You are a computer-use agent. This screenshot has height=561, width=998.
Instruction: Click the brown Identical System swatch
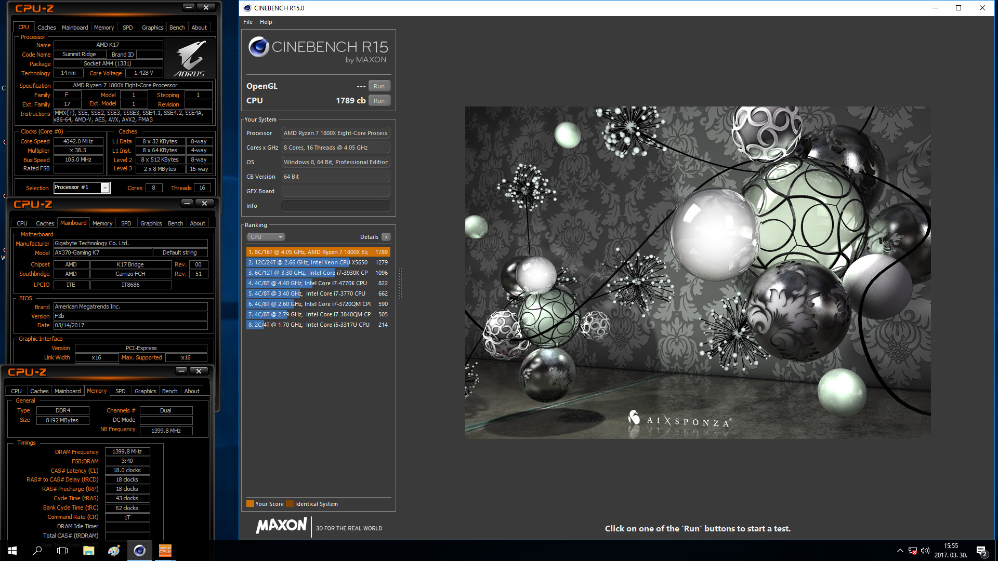(x=290, y=503)
